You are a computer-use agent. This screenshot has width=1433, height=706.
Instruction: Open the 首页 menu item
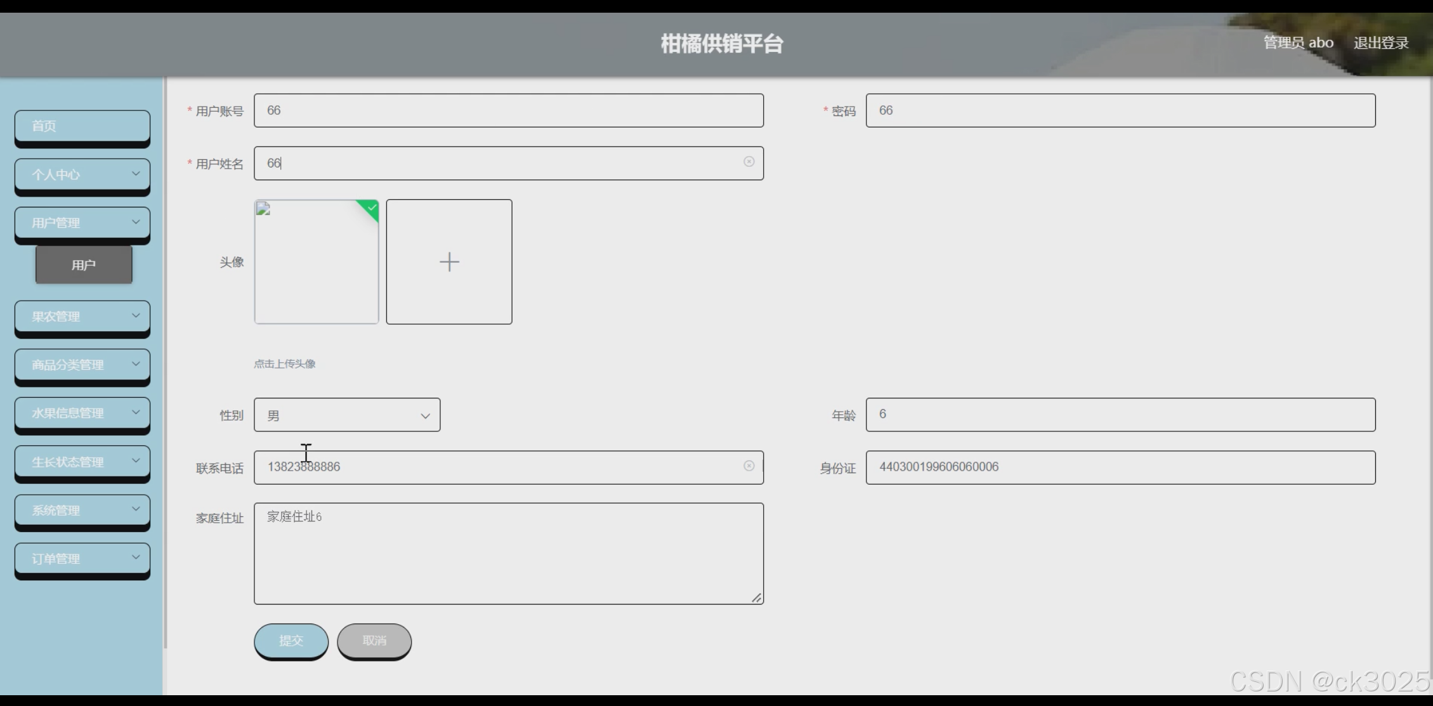coord(82,126)
